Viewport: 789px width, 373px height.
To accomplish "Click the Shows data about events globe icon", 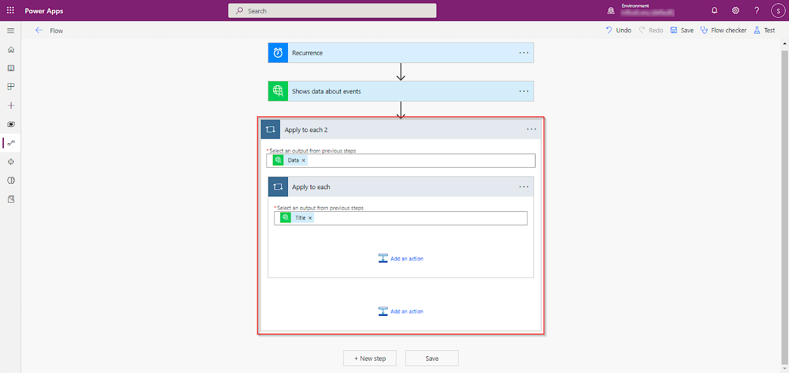I will (278, 91).
